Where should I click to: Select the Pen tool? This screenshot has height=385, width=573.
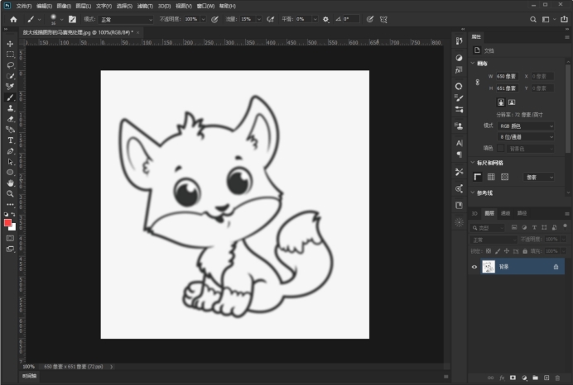10,151
